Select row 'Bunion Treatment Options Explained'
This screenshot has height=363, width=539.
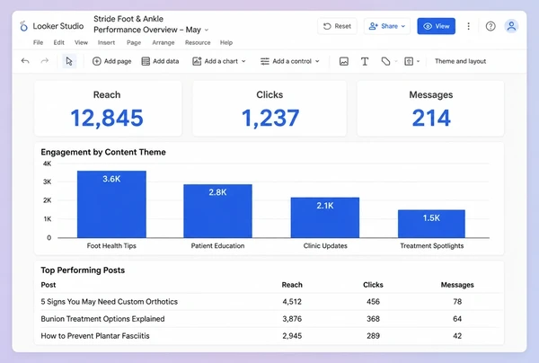[269, 319]
